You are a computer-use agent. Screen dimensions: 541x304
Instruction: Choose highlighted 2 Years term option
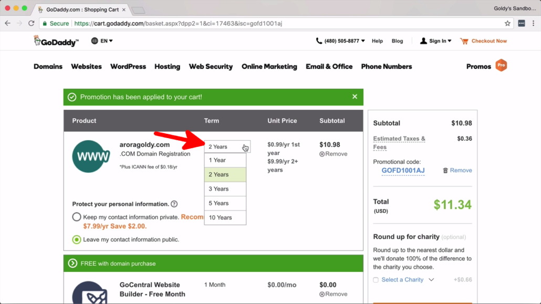point(225,175)
